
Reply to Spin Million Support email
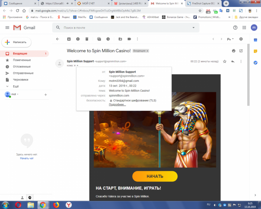coord(233,62)
